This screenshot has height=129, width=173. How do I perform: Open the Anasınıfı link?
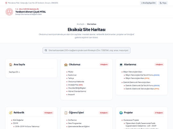click(71, 95)
